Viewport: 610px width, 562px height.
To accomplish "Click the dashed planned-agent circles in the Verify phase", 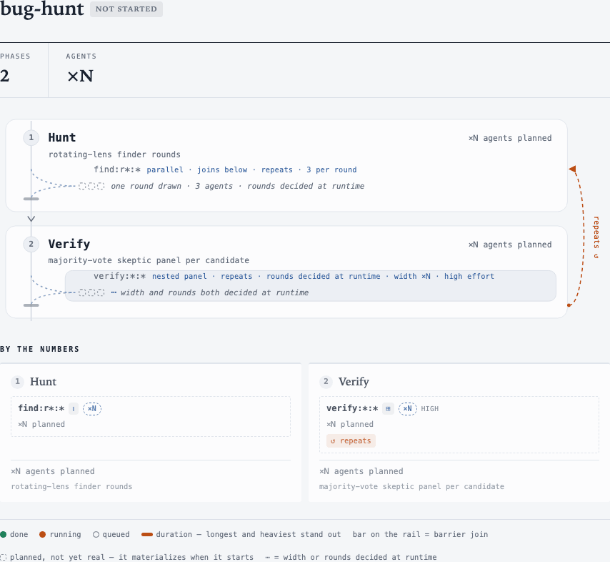I will point(91,292).
